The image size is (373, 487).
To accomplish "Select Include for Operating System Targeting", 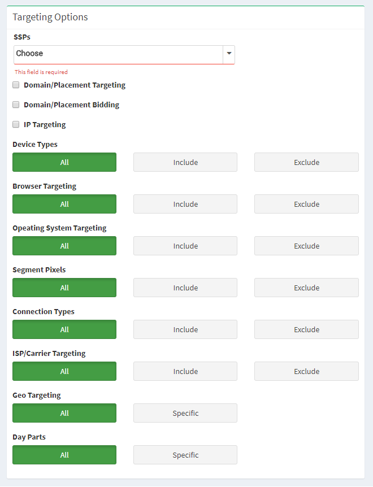I will (x=185, y=246).
